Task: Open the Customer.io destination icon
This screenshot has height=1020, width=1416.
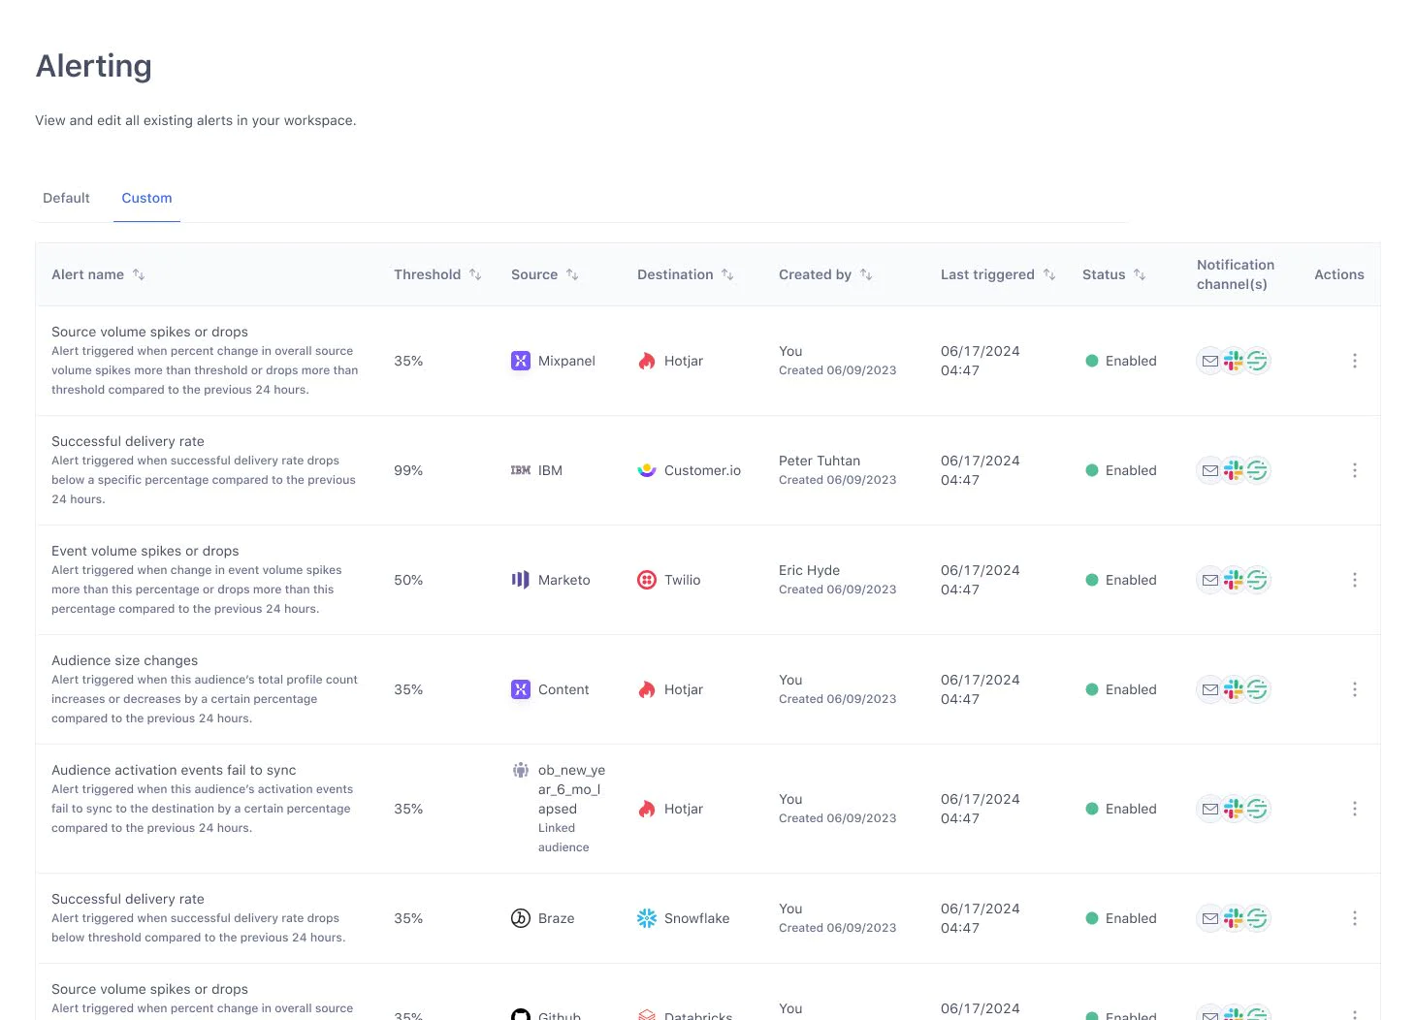Action: coord(646,470)
